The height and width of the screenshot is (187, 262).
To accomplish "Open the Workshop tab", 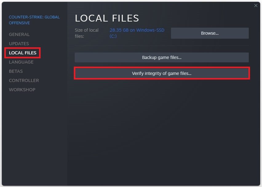I will [x=22, y=90].
